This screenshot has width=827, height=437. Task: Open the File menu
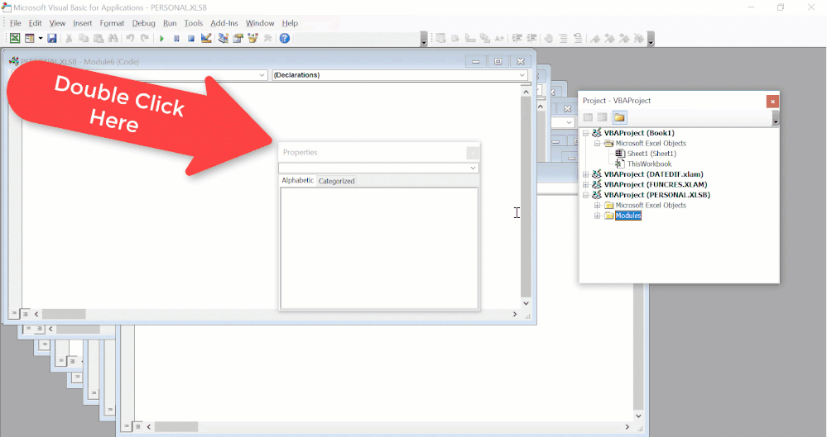click(15, 23)
